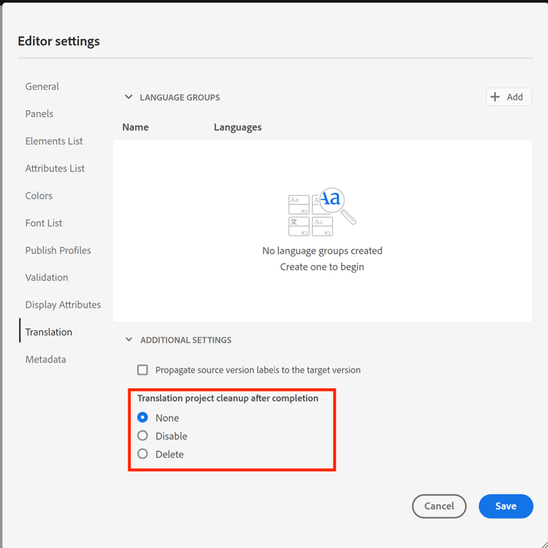This screenshot has height=548, width=548.
Task: Switch to Attributes List tab
Action: (55, 168)
